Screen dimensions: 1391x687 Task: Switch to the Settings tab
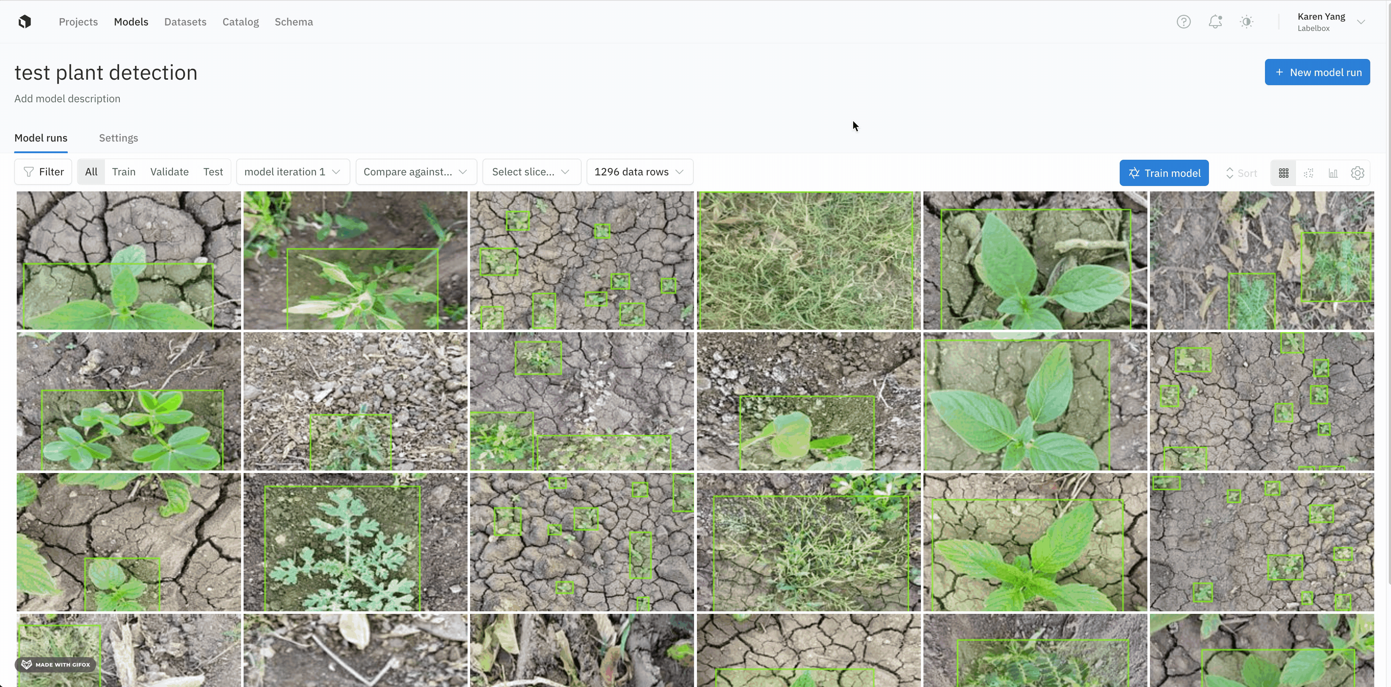click(118, 138)
